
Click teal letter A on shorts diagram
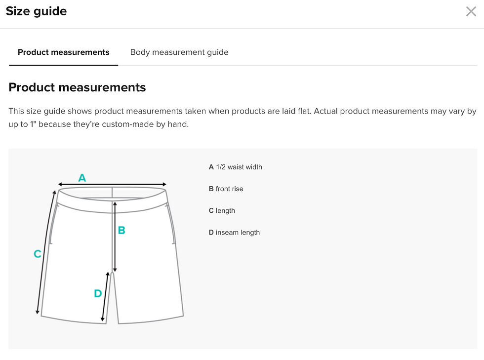tap(82, 177)
